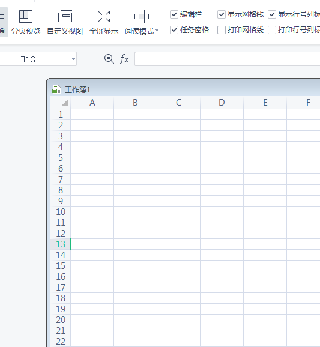Open the name box dropdown arrow next to H13

(73, 59)
